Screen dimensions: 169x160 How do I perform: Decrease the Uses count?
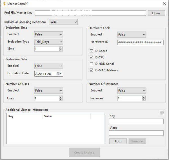point(61,99)
